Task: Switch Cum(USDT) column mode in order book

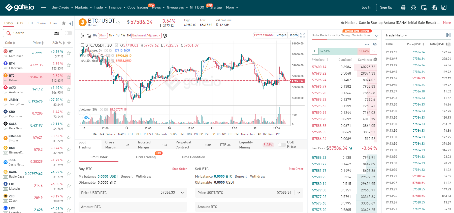Action: pyautogui.click(x=375, y=60)
